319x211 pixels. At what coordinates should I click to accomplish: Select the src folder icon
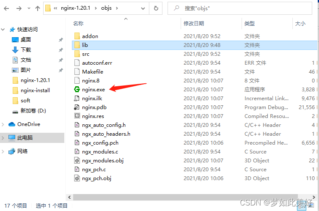point(77,54)
